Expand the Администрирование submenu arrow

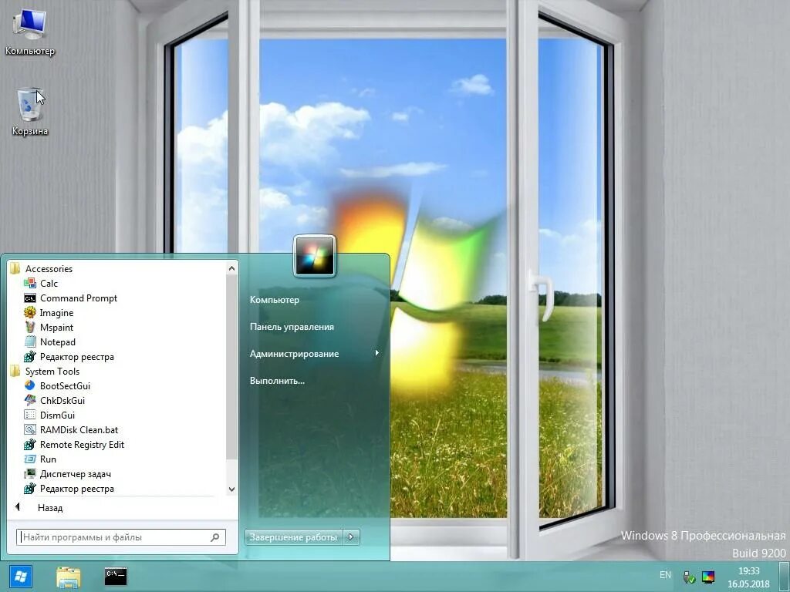coord(376,353)
